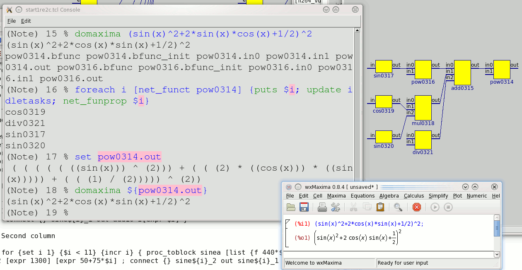Click the wxMaxima title bar app icon
Screen dimensions: 522x270
pos(289,187)
